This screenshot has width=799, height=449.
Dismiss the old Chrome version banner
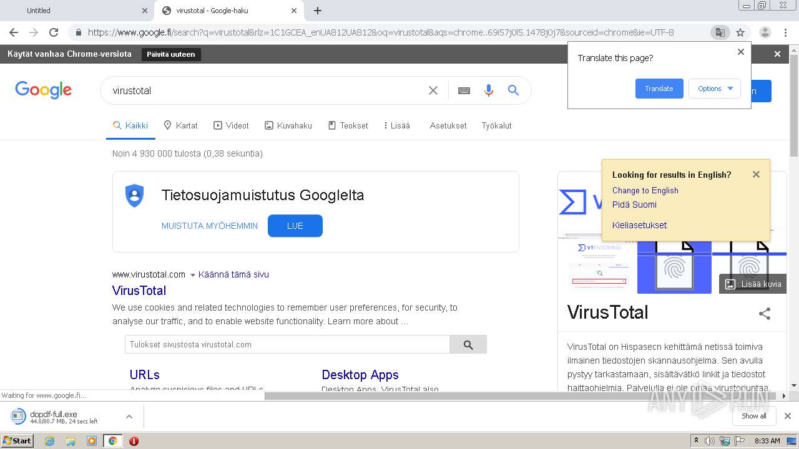[777, 54]
